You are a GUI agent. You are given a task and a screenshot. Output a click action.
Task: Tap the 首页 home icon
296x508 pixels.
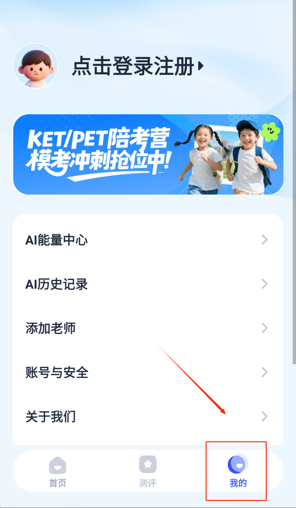58,465
